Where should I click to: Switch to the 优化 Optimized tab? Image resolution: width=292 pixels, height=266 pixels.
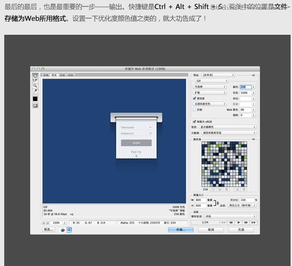54,75
